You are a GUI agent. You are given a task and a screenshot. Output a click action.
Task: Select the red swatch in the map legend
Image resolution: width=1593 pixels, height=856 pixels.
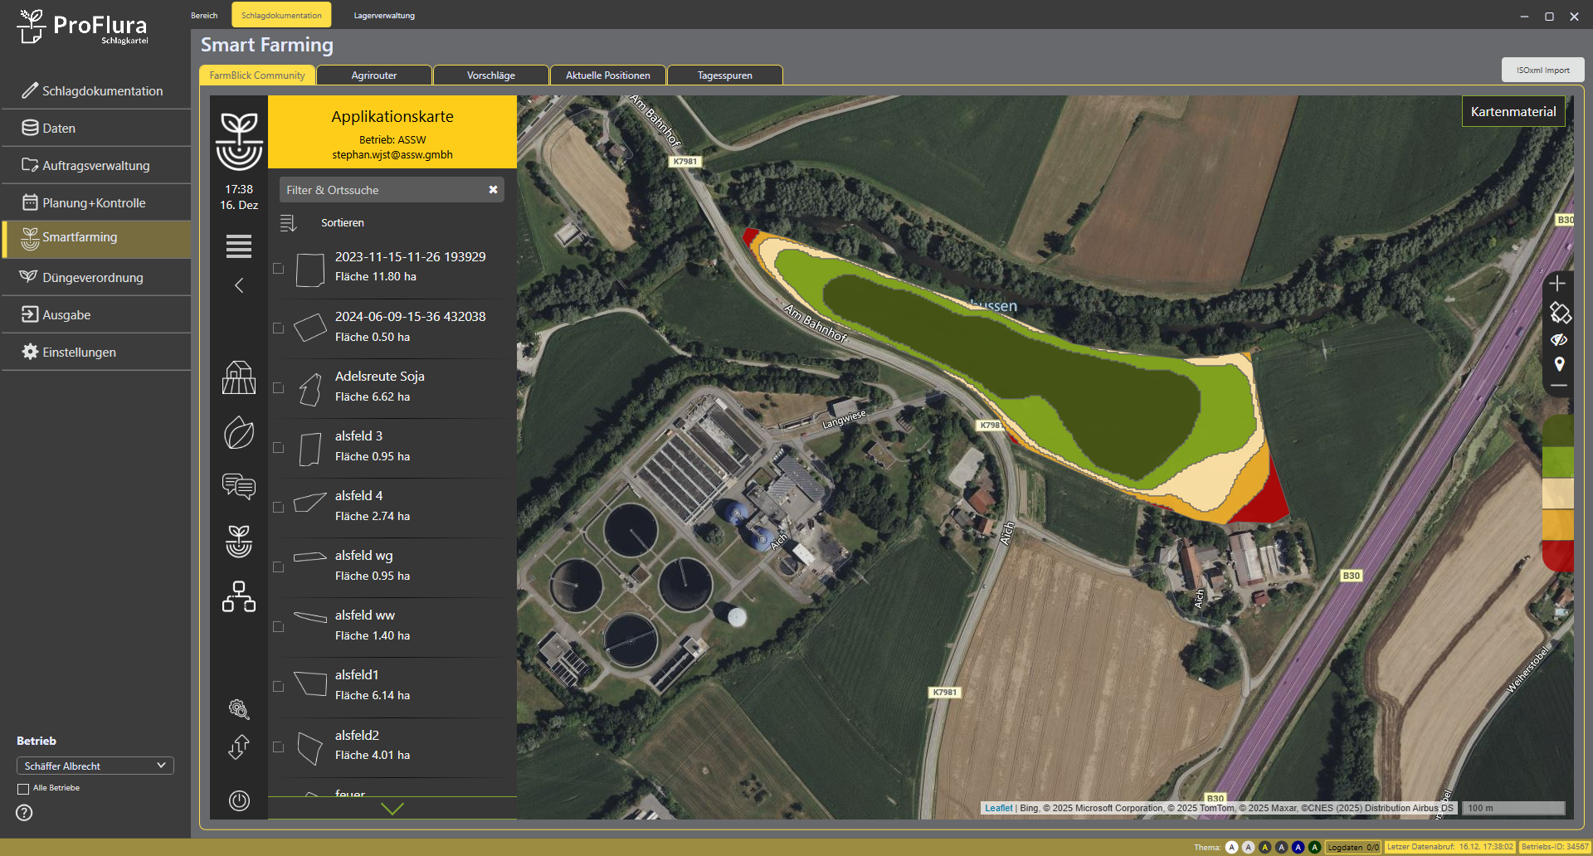click(1557, 554)
